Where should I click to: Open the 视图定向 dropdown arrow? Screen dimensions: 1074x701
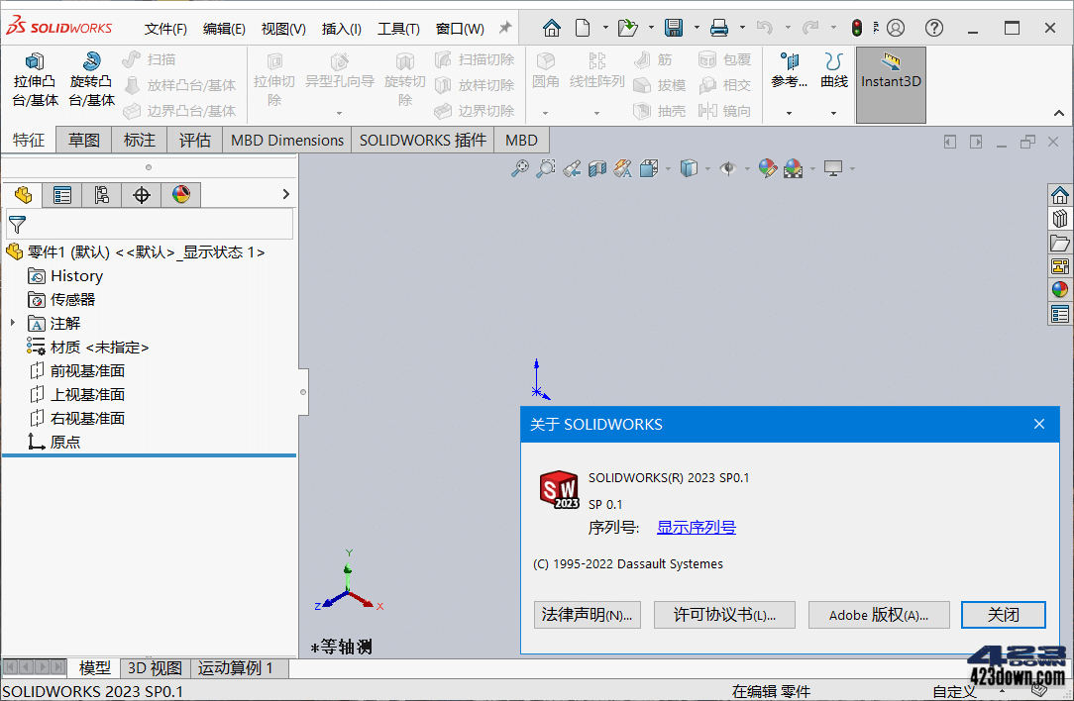point(667,168)
